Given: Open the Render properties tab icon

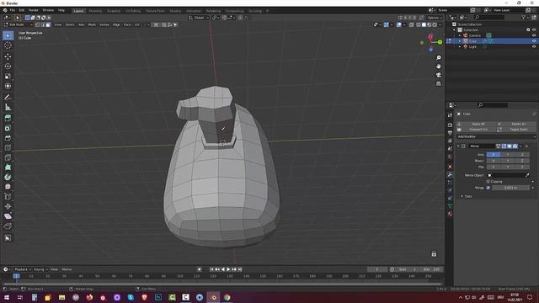Looking at the screenshot, I should point(450,125).
